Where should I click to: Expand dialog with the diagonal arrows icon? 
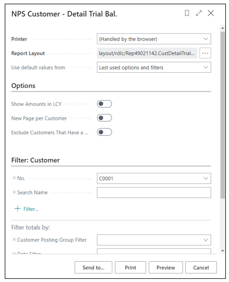click(x=199, y=13)
